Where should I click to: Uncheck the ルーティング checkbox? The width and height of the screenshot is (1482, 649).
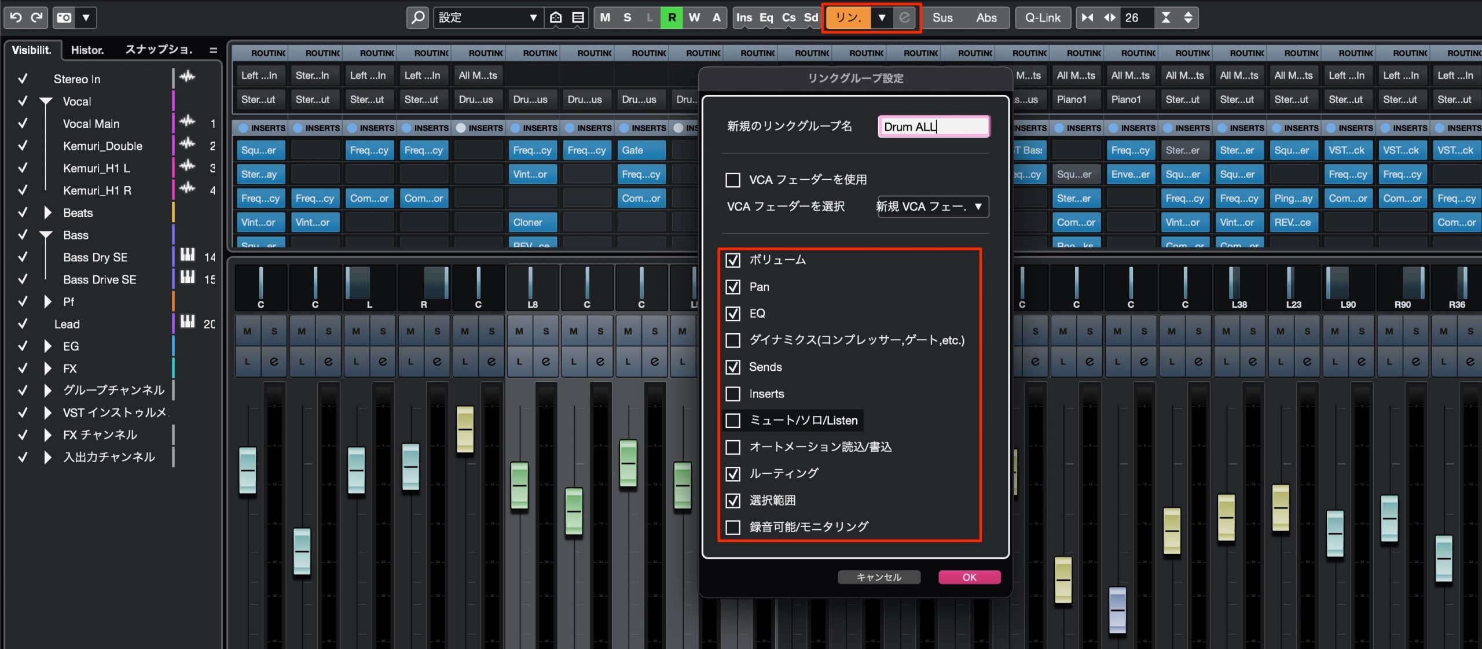(733, 474)
